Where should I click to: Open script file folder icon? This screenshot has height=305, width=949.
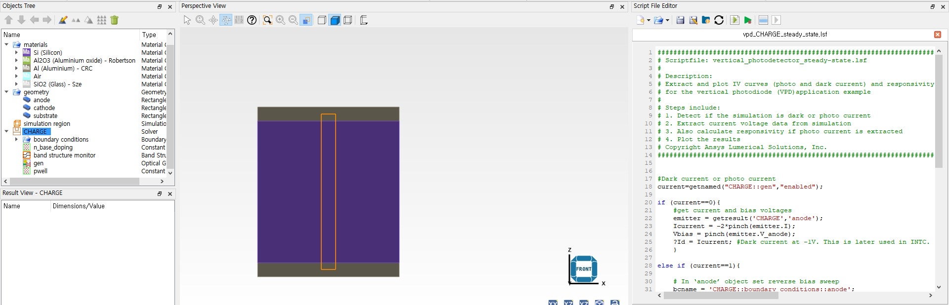tap(658, 20)
